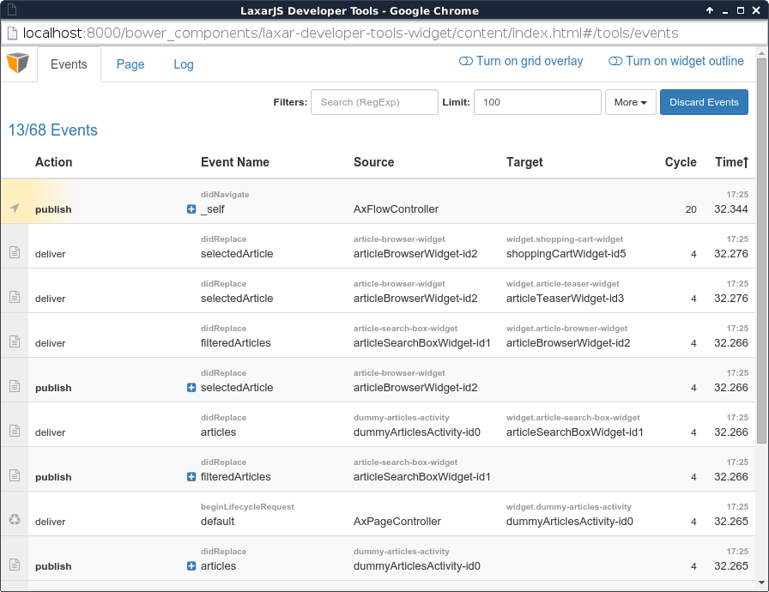This screenshot has height=592, width=769.
Task: Click the Filters label
Action: pos(290,102)
